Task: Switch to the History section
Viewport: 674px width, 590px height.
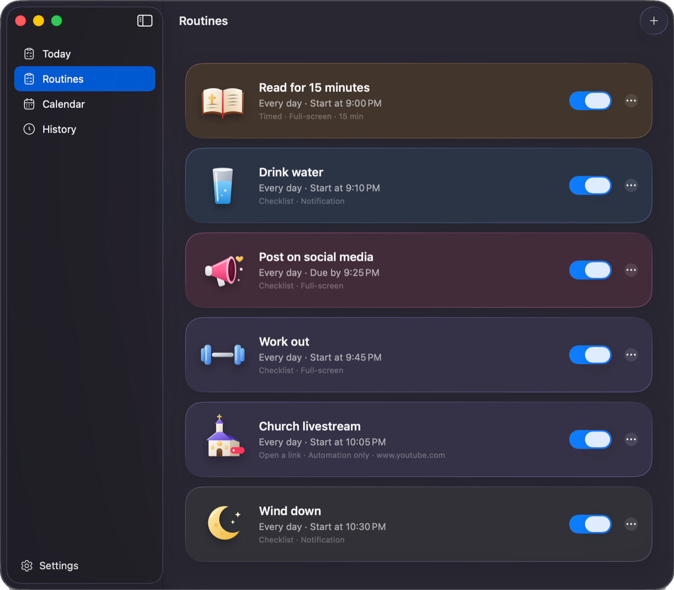Action: tap(85, 129)
